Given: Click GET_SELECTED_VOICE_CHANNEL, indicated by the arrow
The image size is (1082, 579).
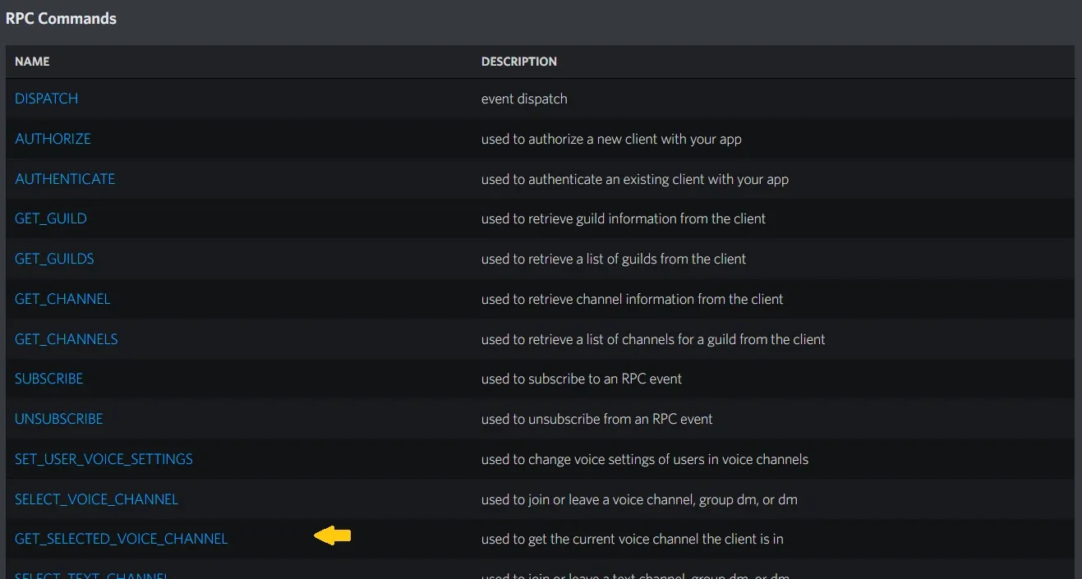Looking at the screenshot, I should (x=121, y=539).
